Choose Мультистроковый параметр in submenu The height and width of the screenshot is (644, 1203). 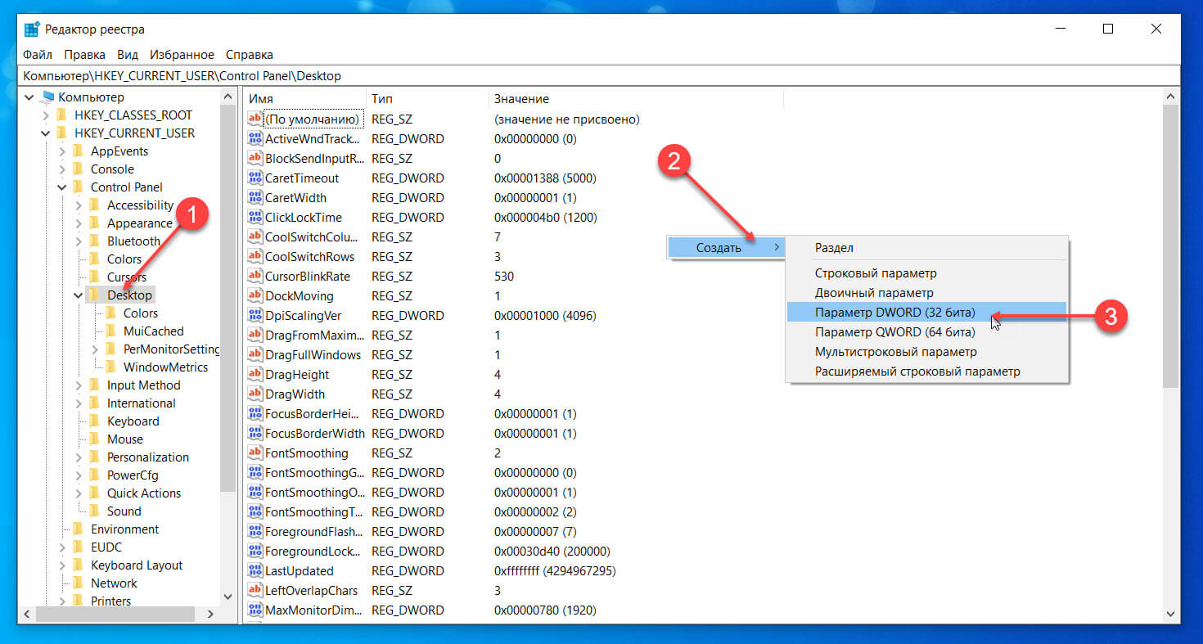coord(926,352)
